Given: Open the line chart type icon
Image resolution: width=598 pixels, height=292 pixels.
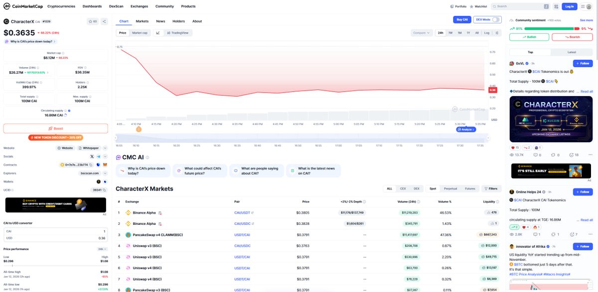Looking at the screenshot, I should (158, 33).
